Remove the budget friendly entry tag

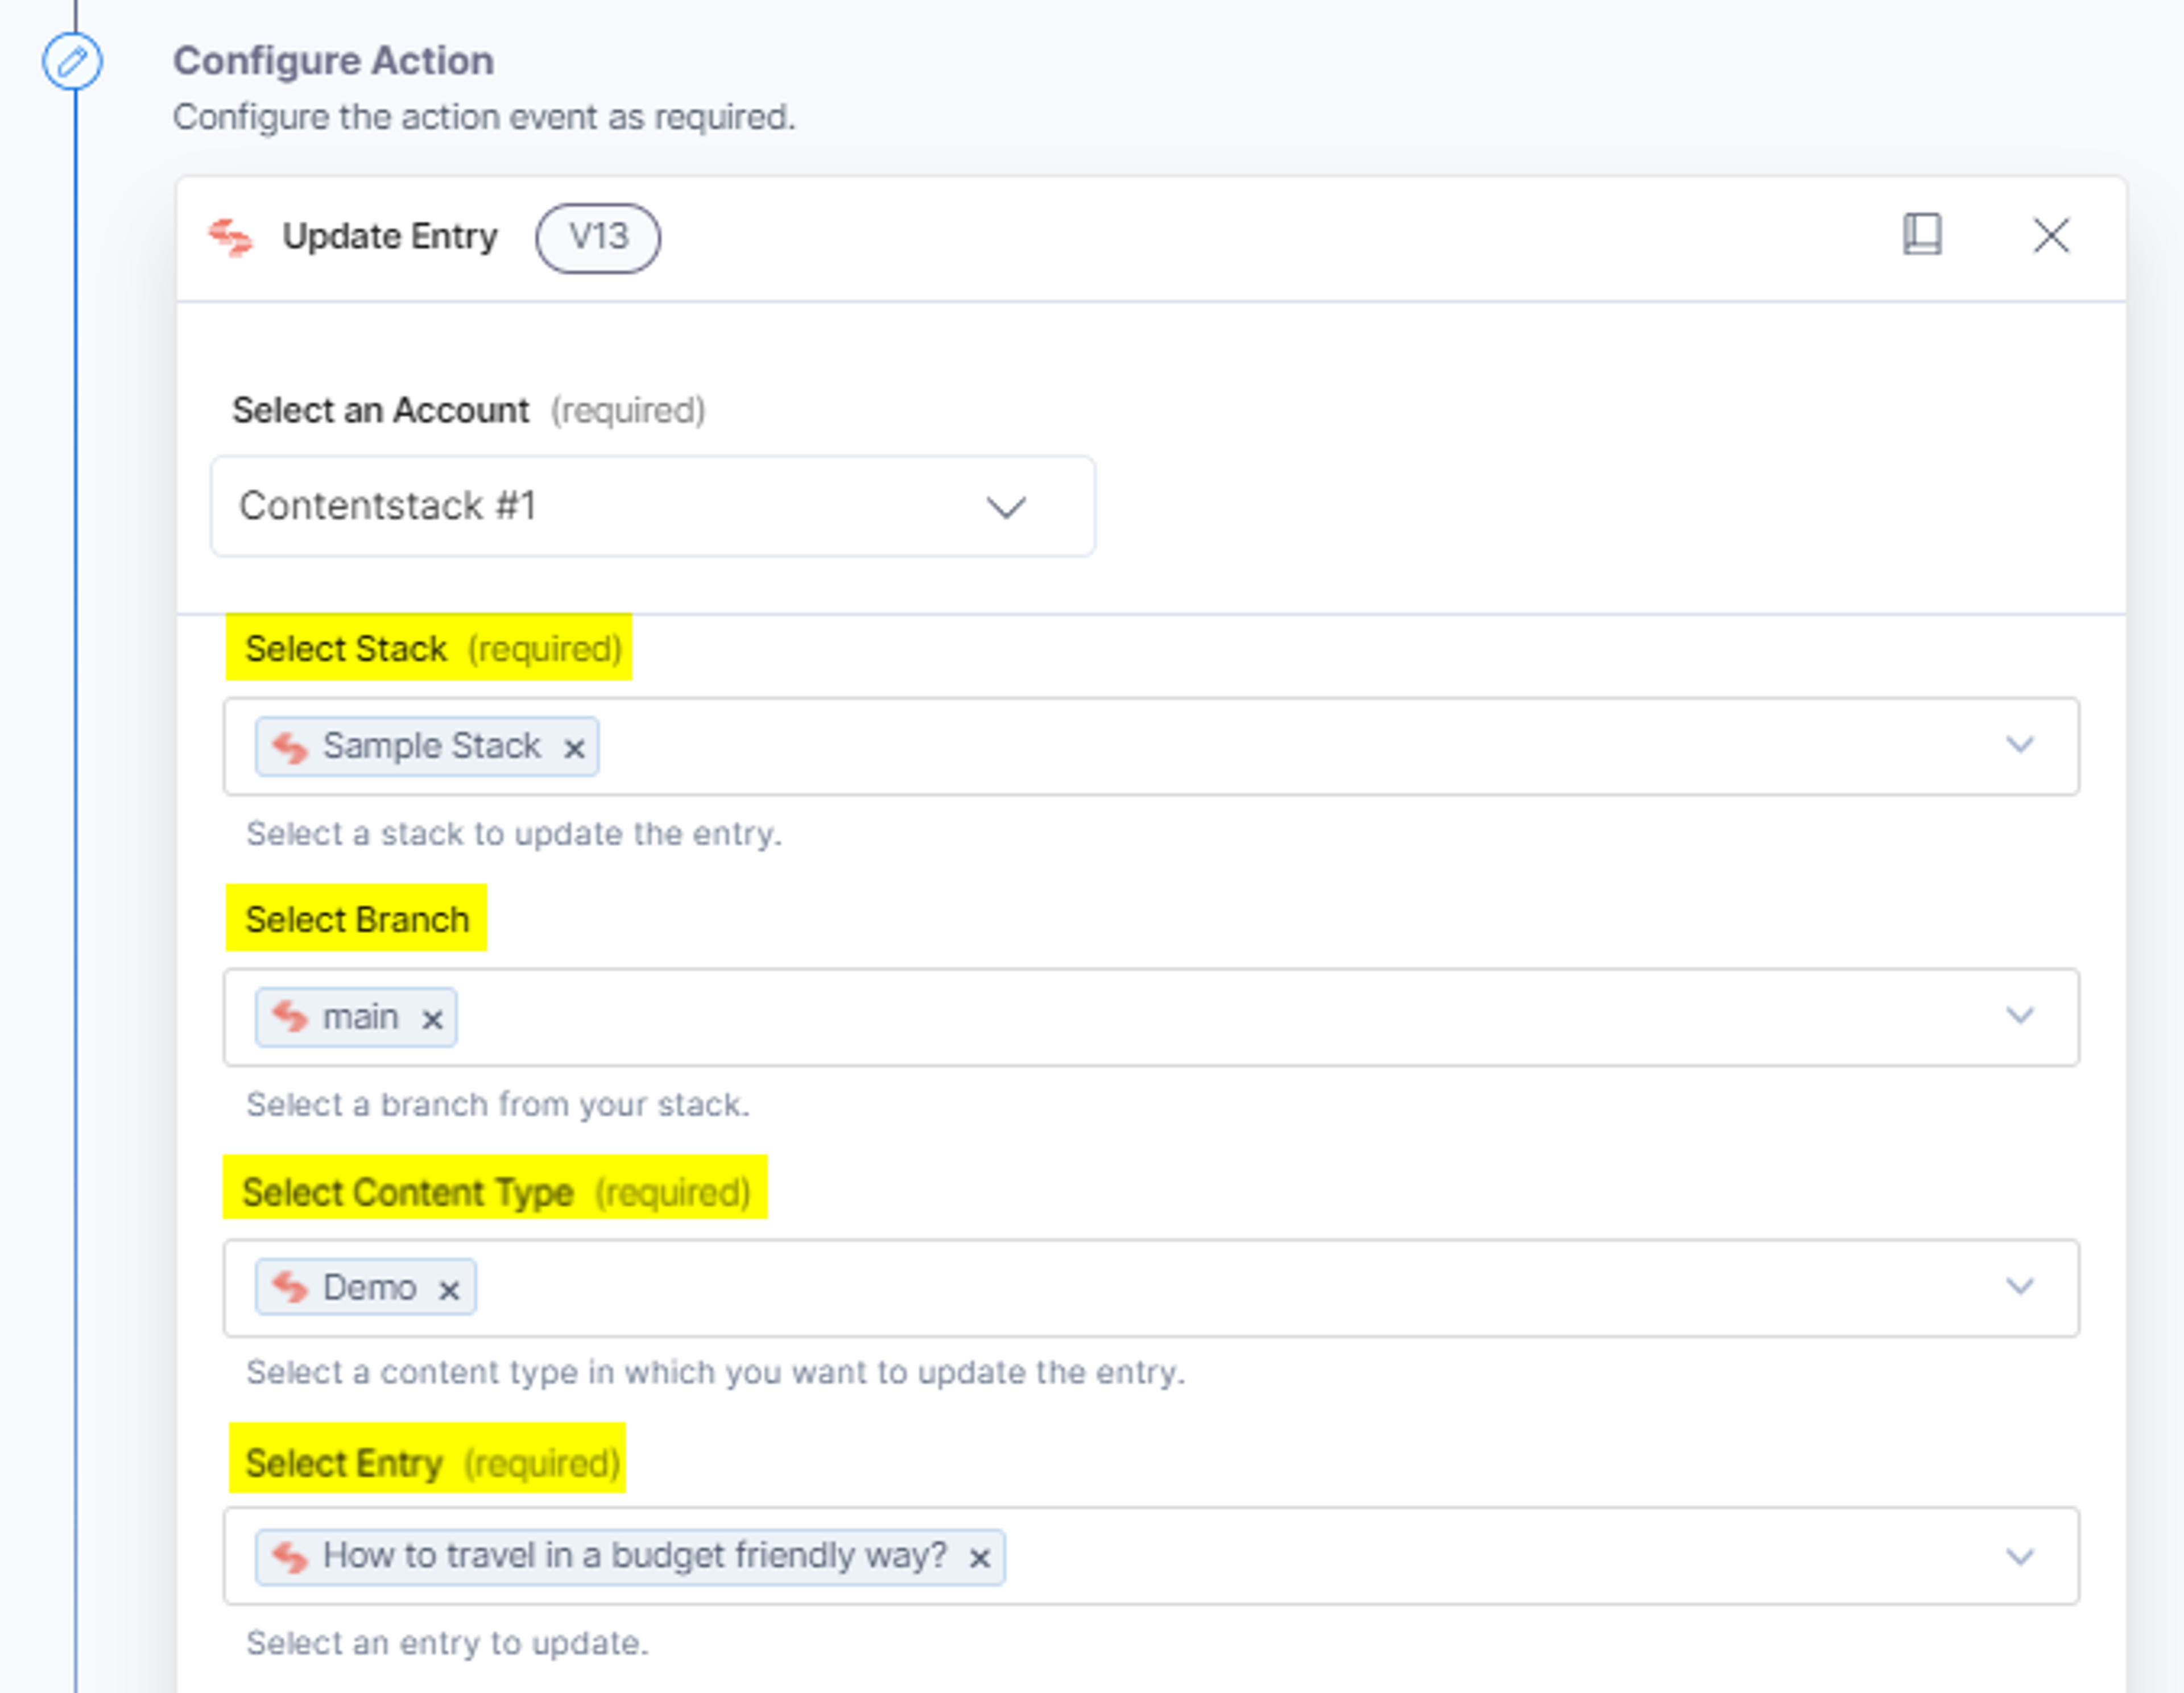click(x=980, y=1558)
